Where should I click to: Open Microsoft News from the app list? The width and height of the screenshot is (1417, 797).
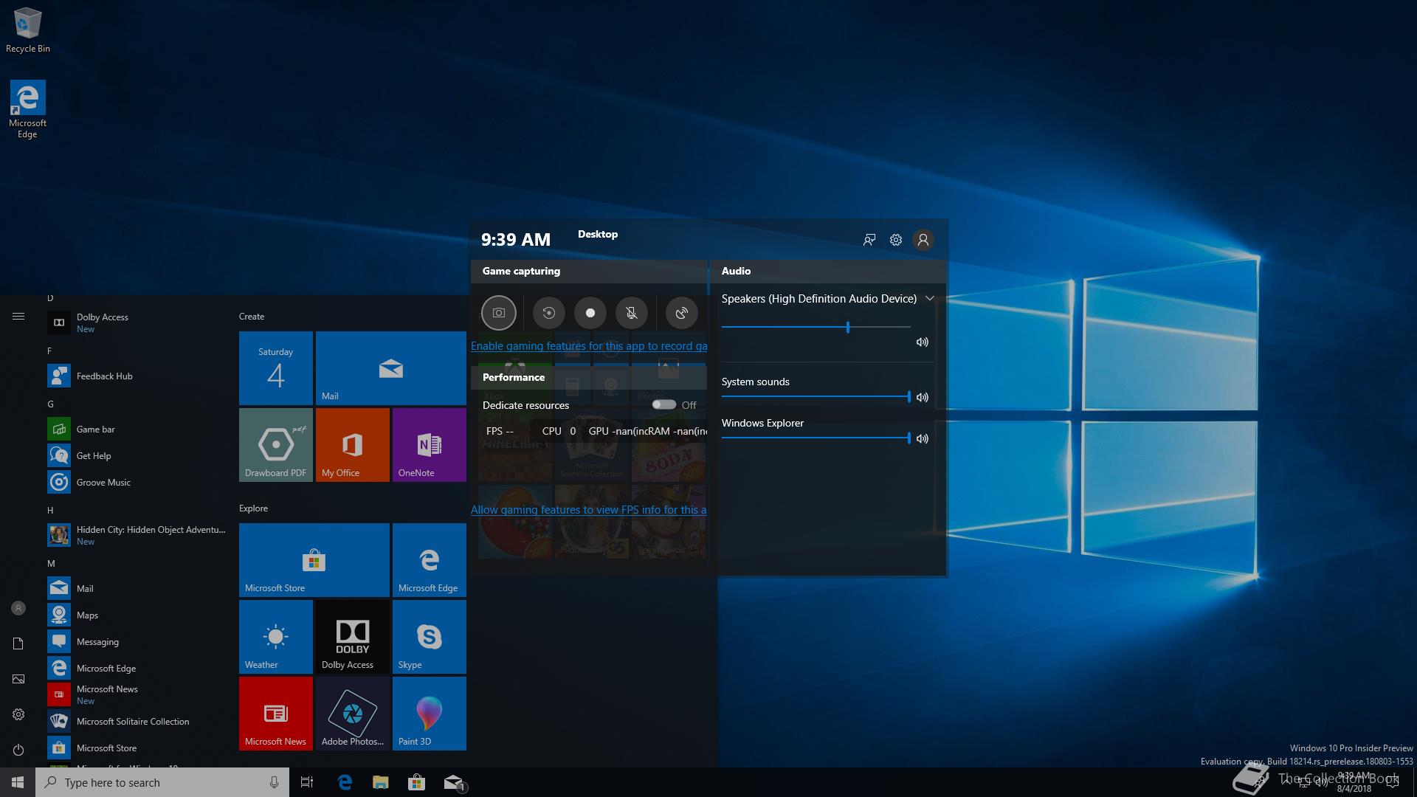tap(137, 694)
